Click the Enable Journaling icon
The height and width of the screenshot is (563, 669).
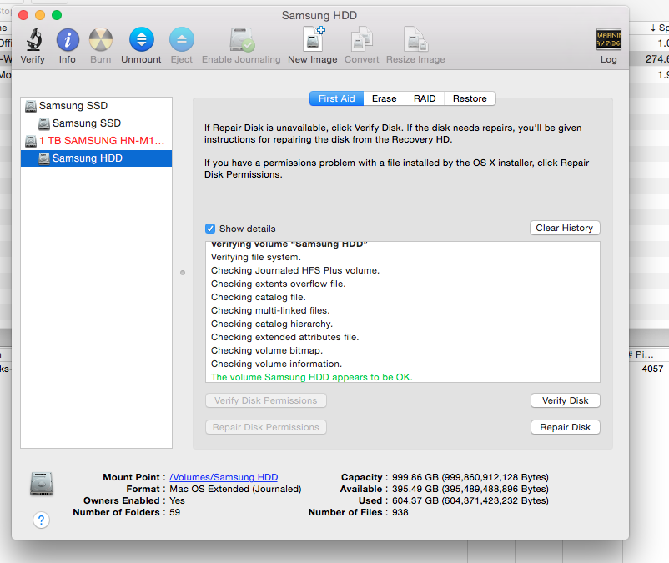[241, 40]
